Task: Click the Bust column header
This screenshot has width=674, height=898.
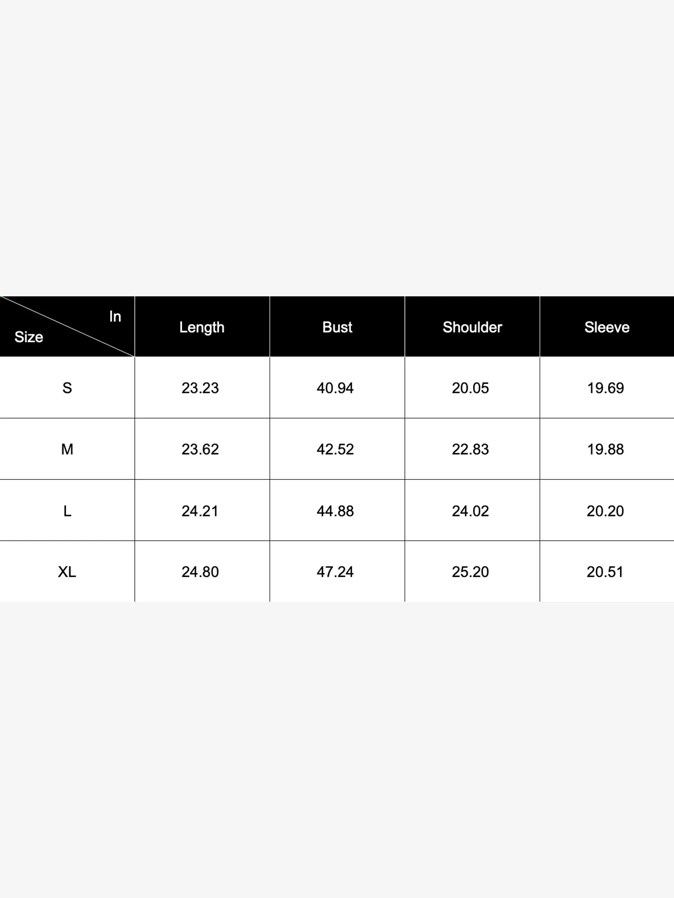Action: tap(337, 327)
